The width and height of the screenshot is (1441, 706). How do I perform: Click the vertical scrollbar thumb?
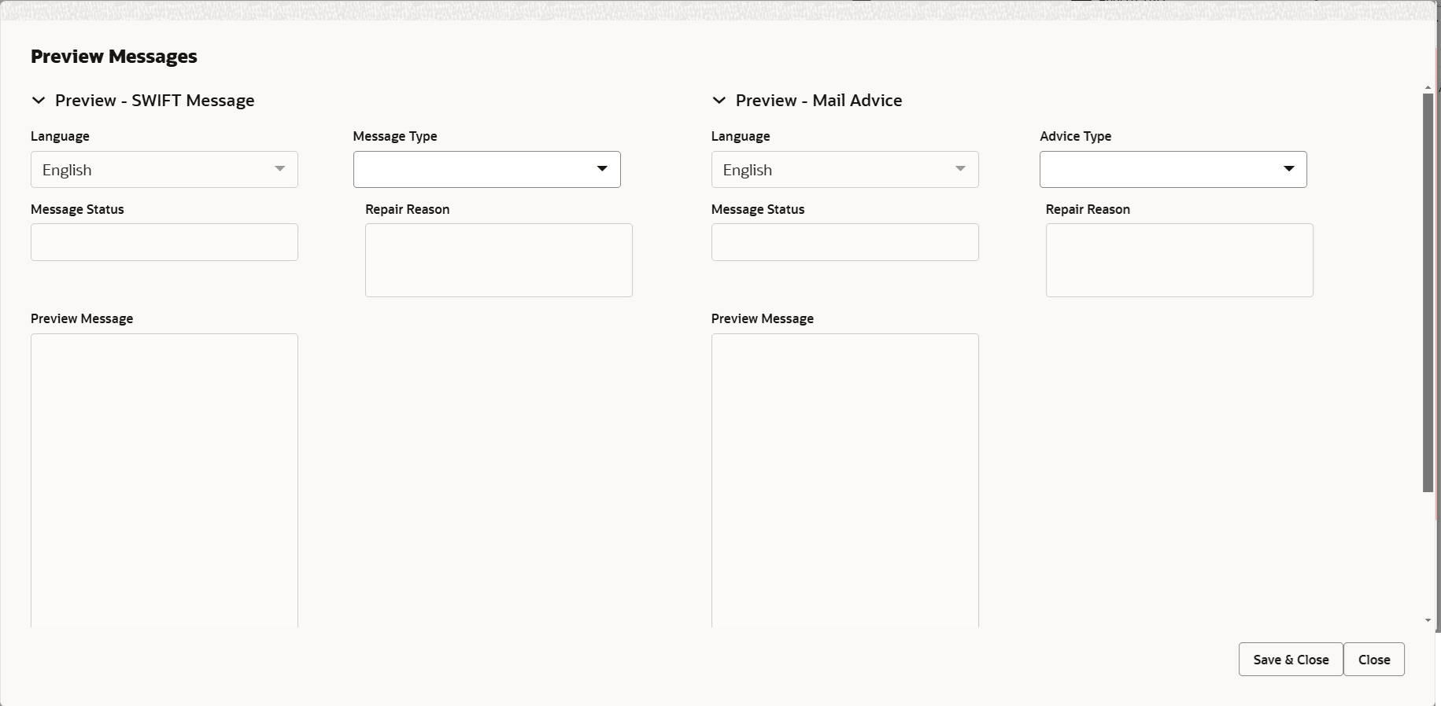[1428, 292]
